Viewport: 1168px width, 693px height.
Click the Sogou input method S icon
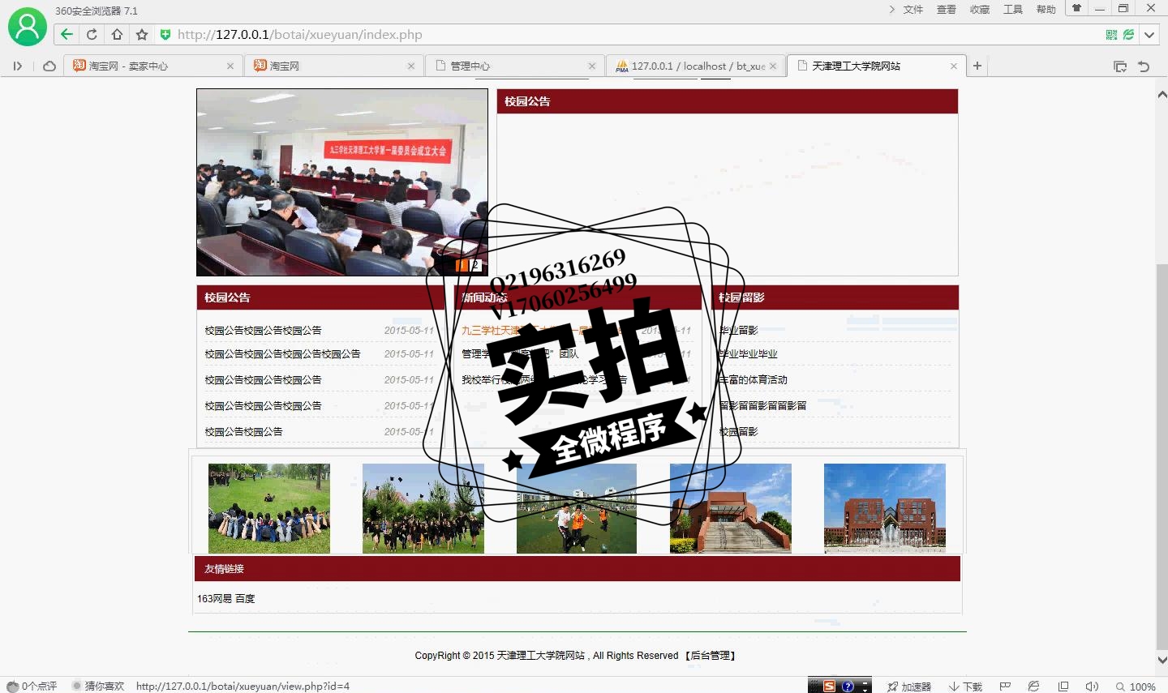coord(829,686)
